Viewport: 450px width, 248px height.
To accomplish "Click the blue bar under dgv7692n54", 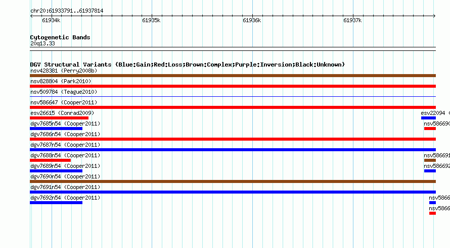I will pos(56,203).
